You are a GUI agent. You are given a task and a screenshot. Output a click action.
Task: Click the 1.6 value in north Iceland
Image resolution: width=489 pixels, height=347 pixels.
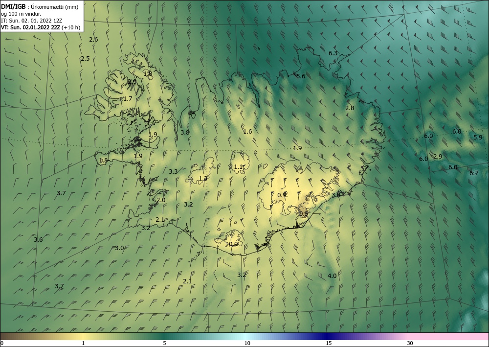click(x=247, y=132)
